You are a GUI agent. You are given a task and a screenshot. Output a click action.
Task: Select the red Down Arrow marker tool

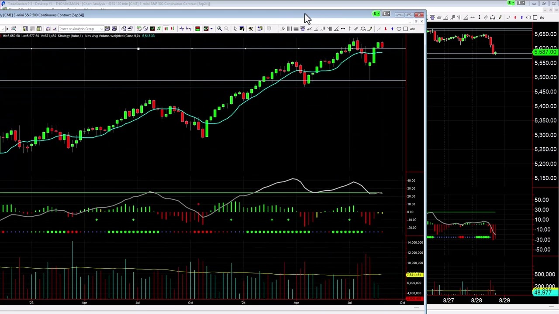click(x=386, y=28)
